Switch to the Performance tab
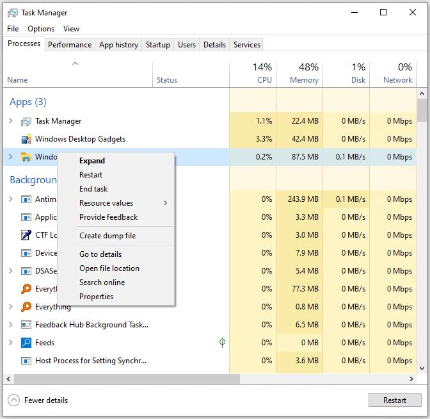The image size is (430, 419). coord(70,45)
